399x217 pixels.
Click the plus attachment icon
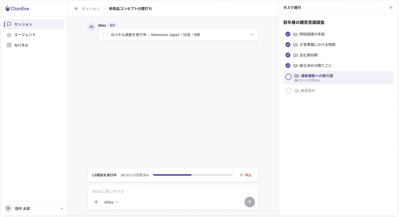96,202
